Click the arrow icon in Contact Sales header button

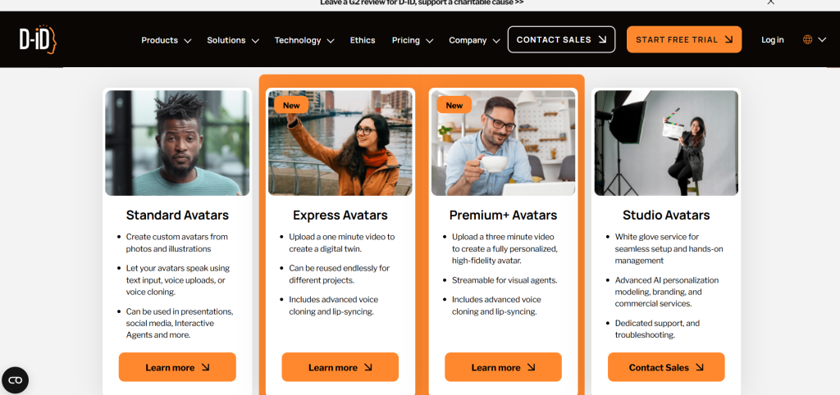603,39
